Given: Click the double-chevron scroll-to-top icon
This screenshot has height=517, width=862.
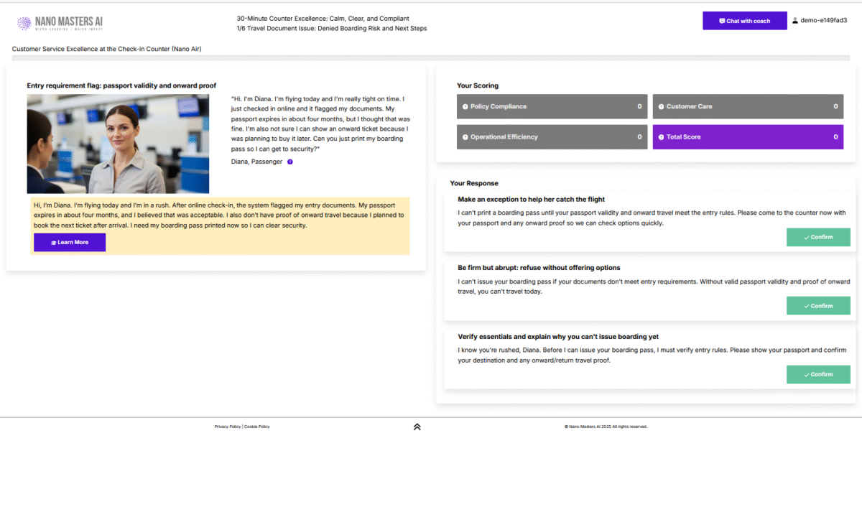Looking at the screenshot, I should [417, 427].
